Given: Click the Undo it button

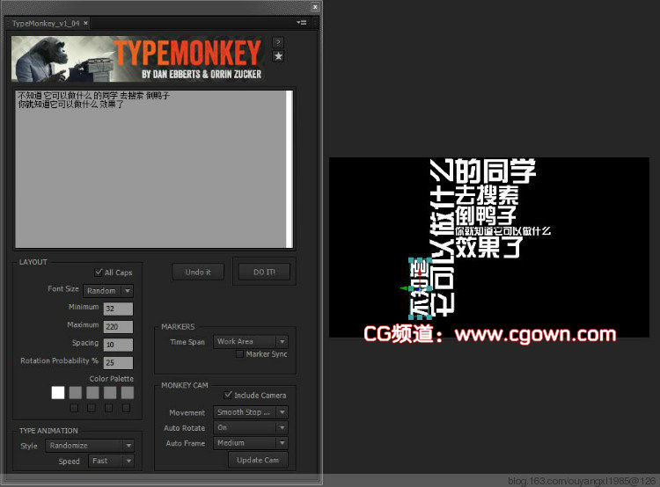Looking at the screenshot, I should 198,273.
